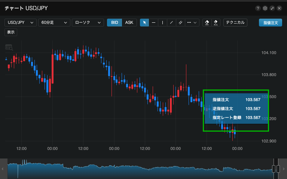Click the 103.800 price axis label
This screenshot has height=179, width=287.
tap(269, 75)
